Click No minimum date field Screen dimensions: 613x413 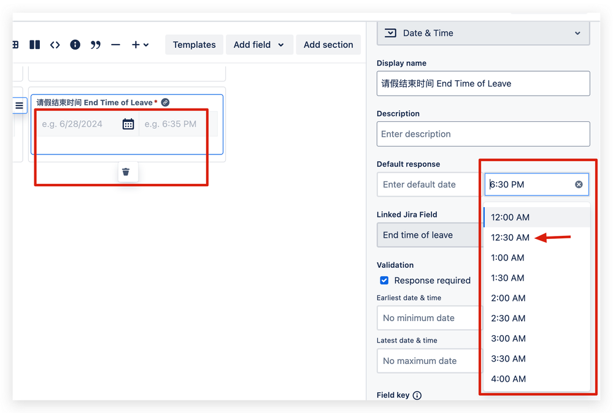click(x=429, y=318)
